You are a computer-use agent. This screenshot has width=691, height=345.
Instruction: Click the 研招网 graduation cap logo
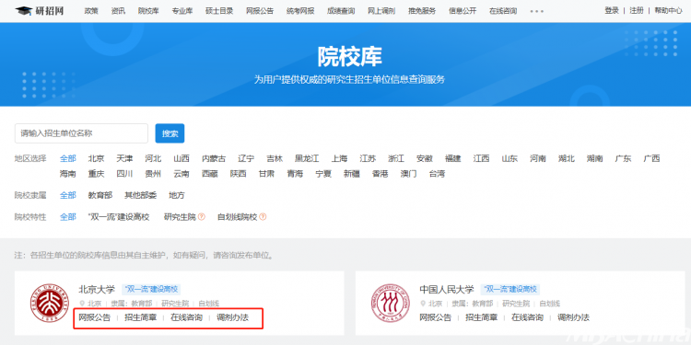(23, 10)
